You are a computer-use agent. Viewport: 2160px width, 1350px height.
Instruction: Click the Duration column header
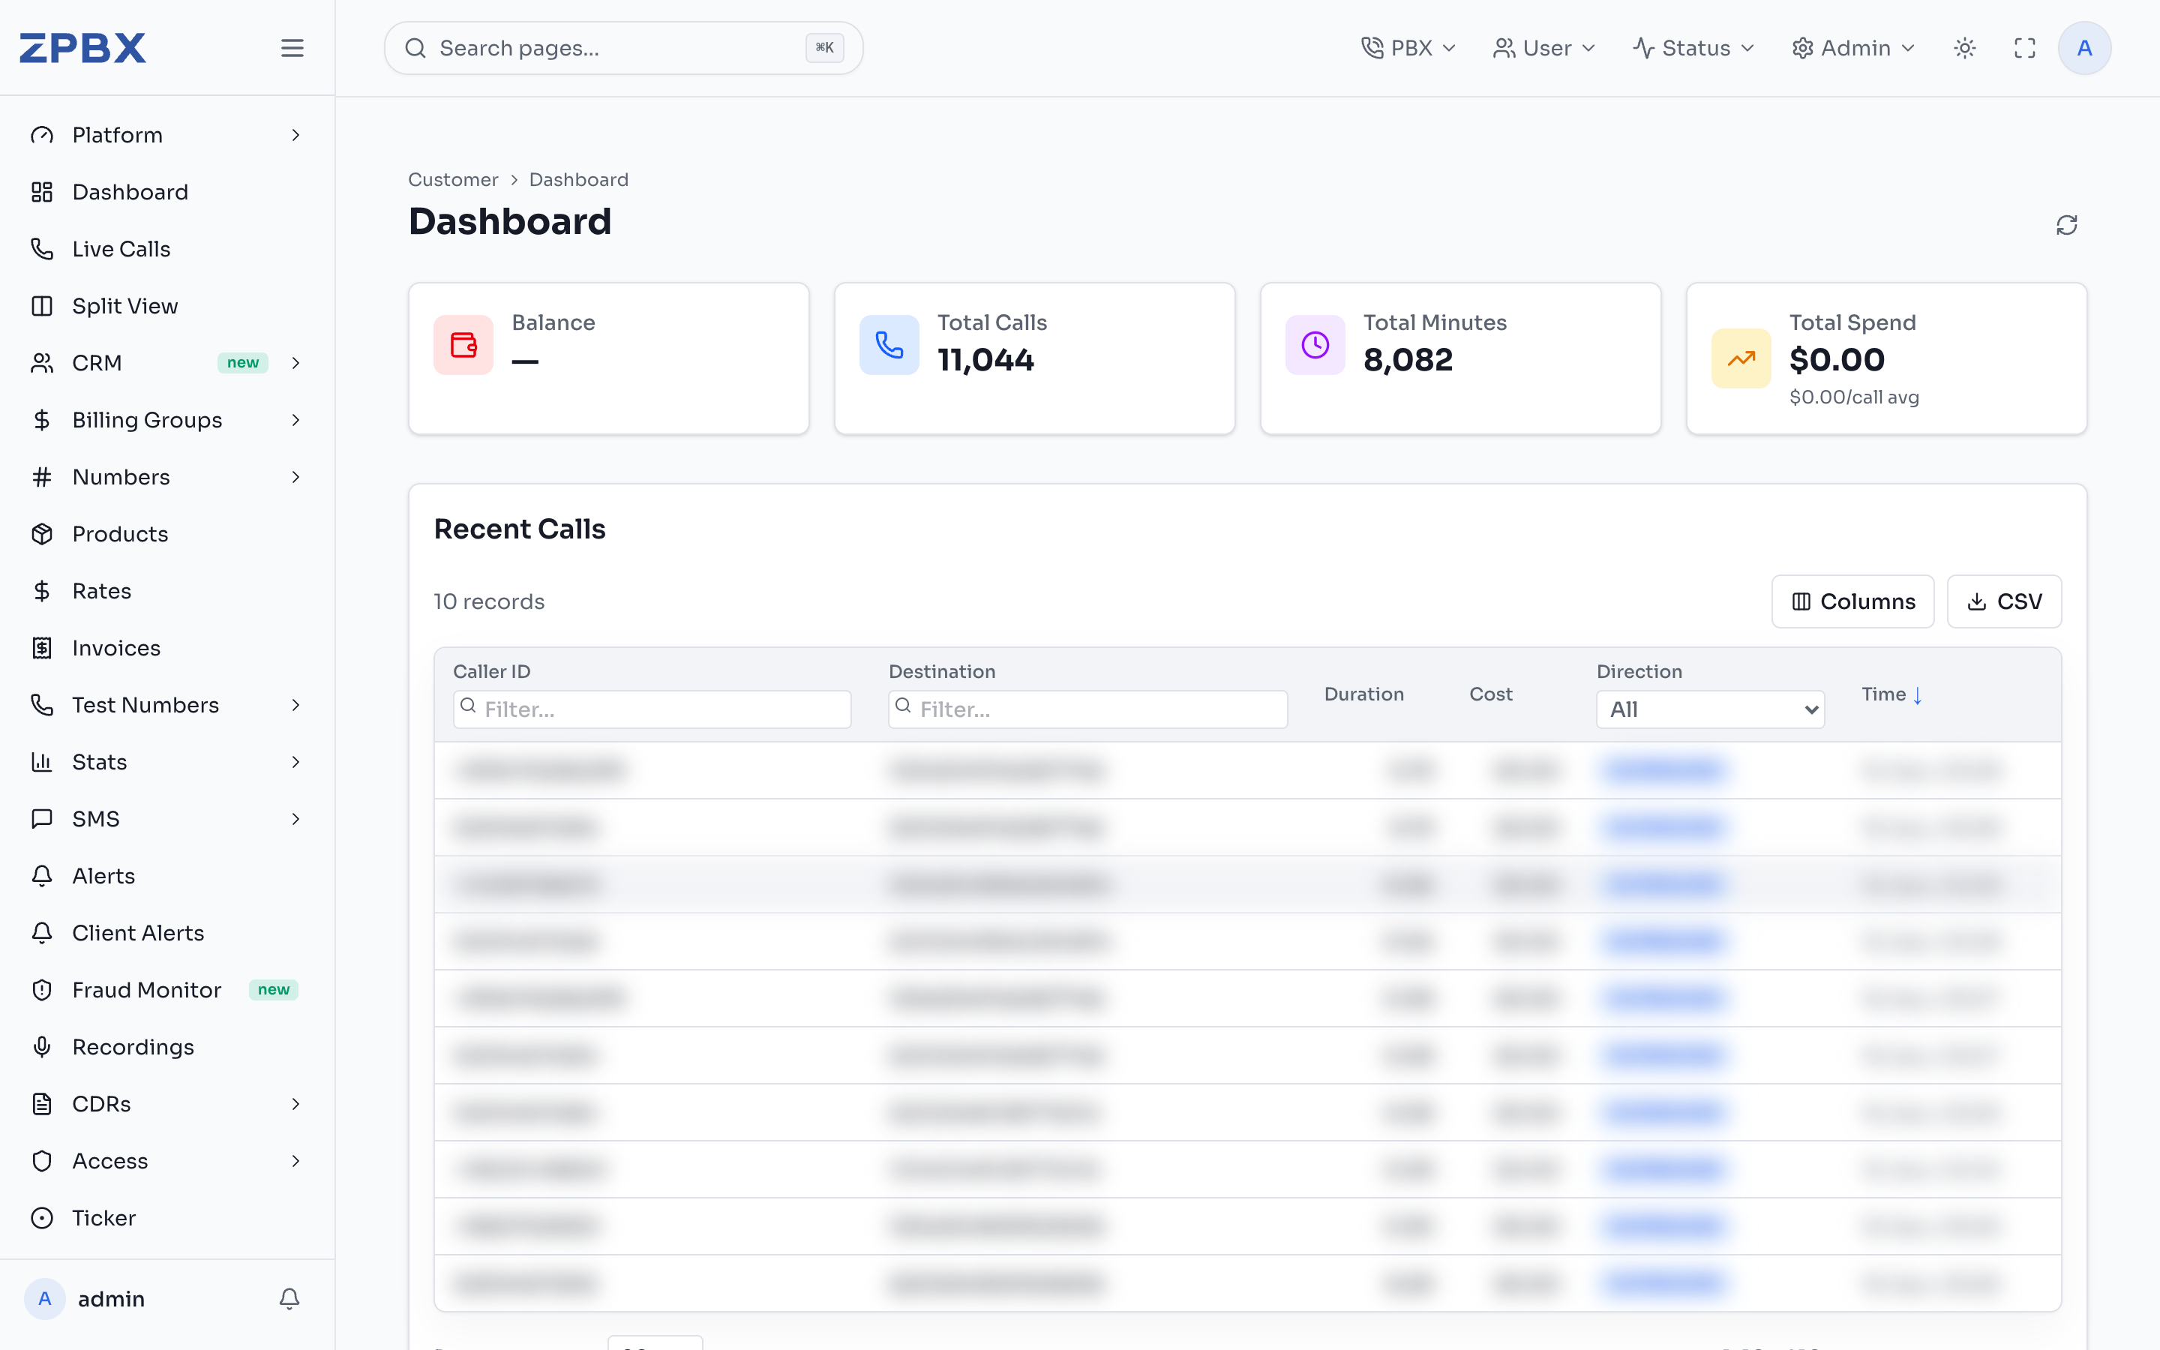click(x=1363, y=694)
